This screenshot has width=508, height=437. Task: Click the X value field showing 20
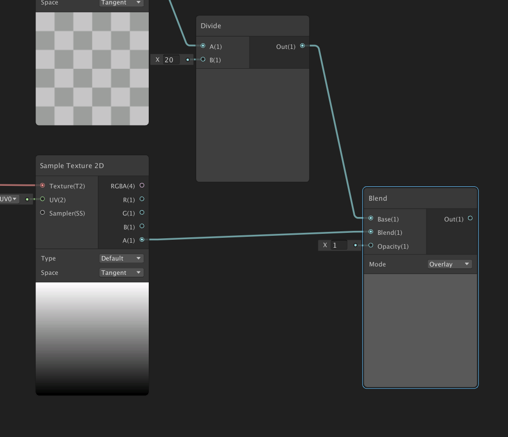171,60
